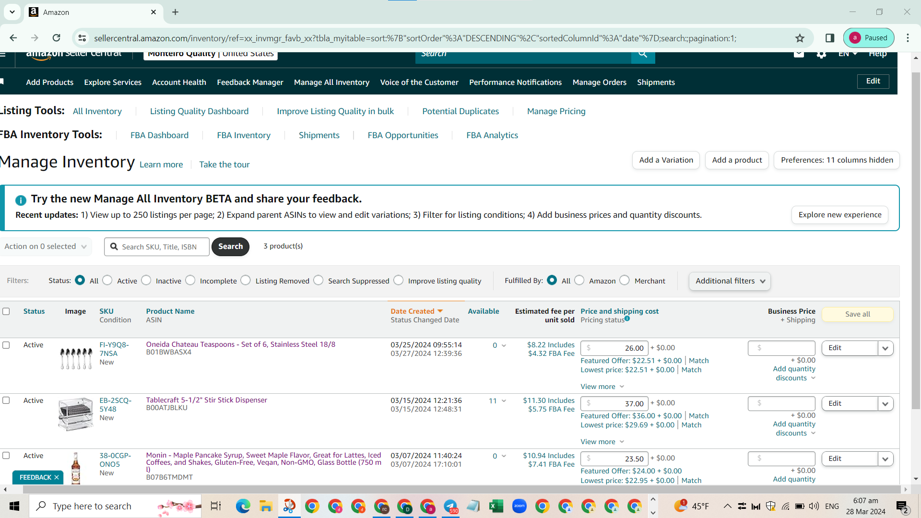Tick the select-all checkbox in table header
Image resolution: width=921 pixels, height=518 pixels.
pos(6,311)
